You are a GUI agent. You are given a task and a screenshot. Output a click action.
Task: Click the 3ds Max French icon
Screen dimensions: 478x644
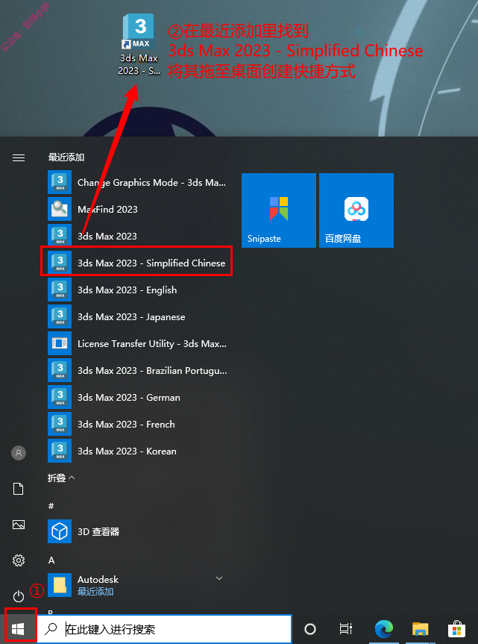[x=60, y=425]
